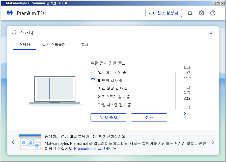Select the 스캐너 tab

point(25,45)
